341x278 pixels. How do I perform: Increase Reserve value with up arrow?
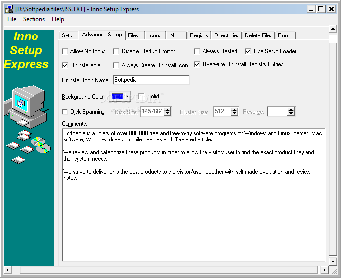point(291,109)
